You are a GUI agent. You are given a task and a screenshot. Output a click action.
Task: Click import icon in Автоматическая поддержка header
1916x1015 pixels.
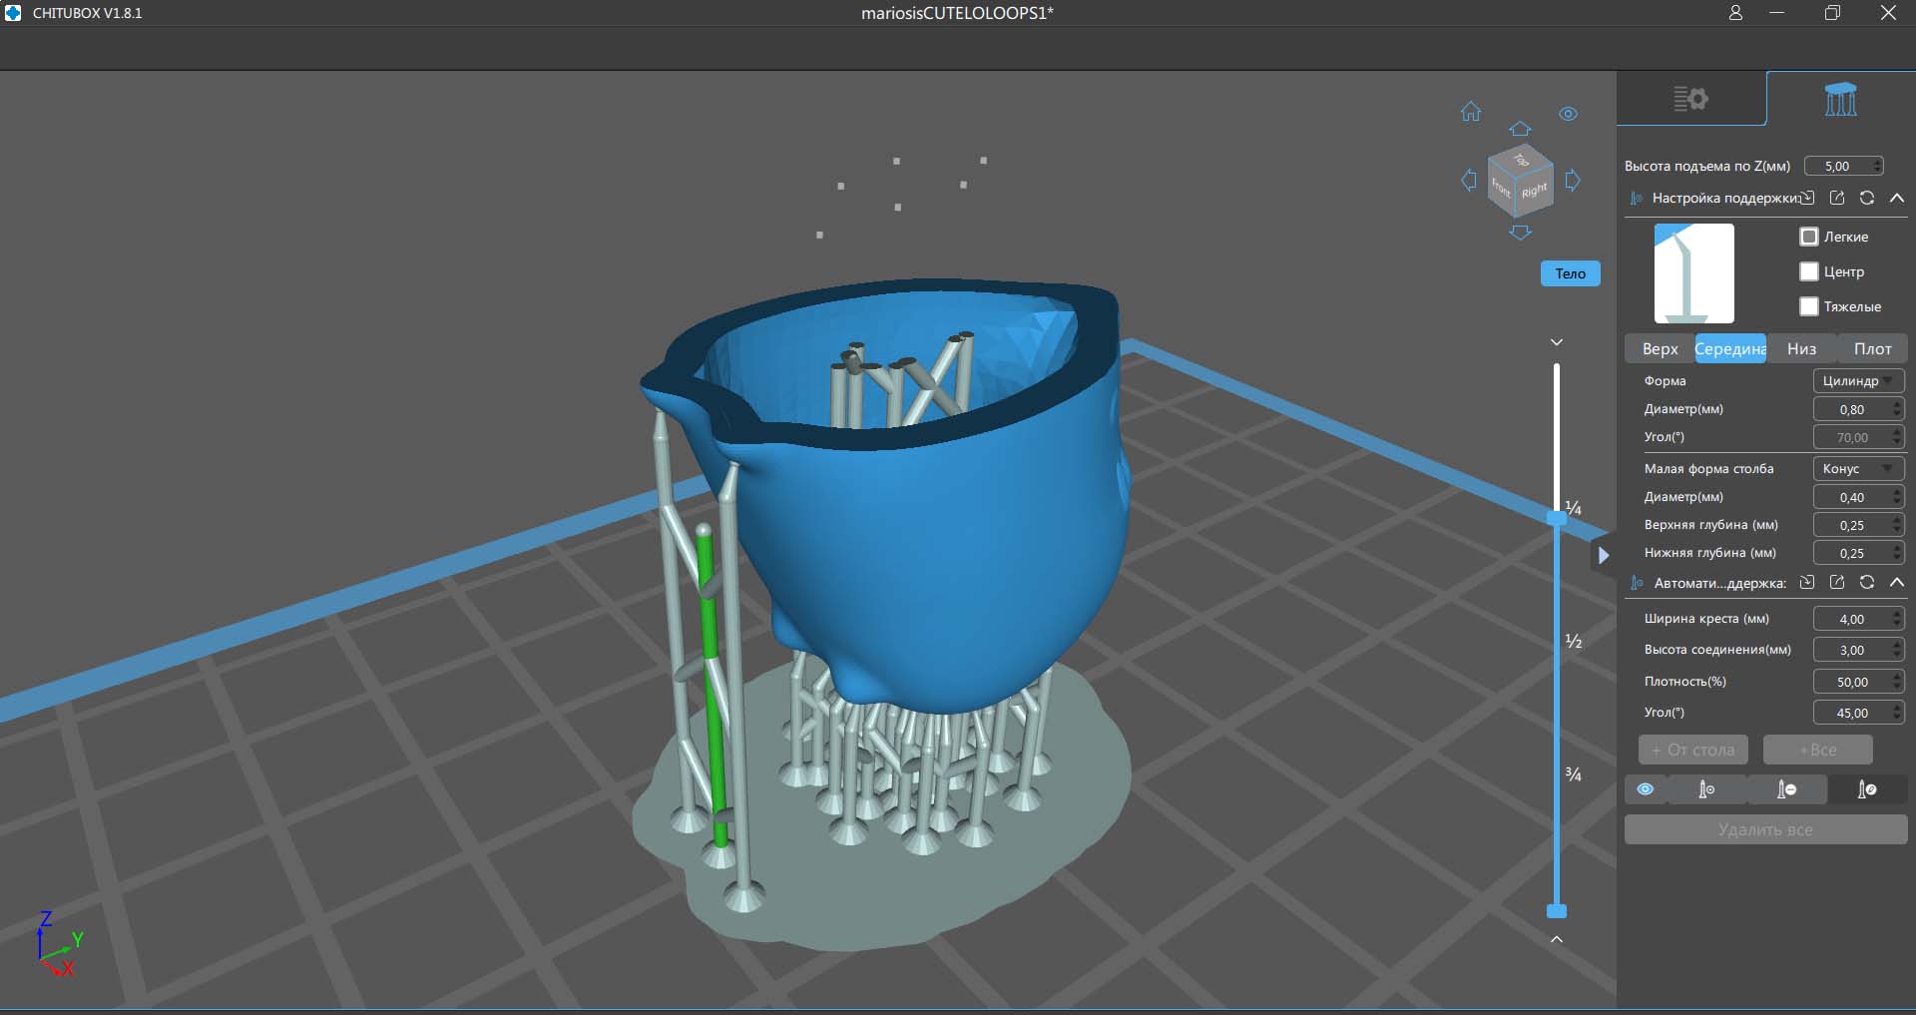(1807, 583)
